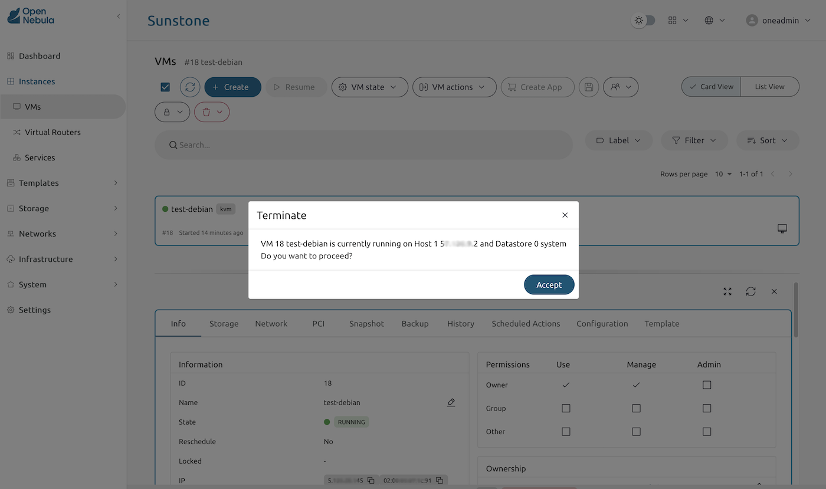Toggle the light/dark theme switch
Viewport: 826px width, 489px height.
pos(643,21)
